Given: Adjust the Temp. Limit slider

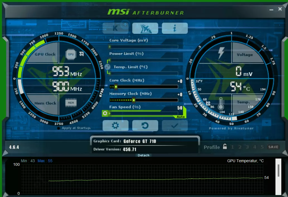Looking at the screenshot, I should [144, 74].
